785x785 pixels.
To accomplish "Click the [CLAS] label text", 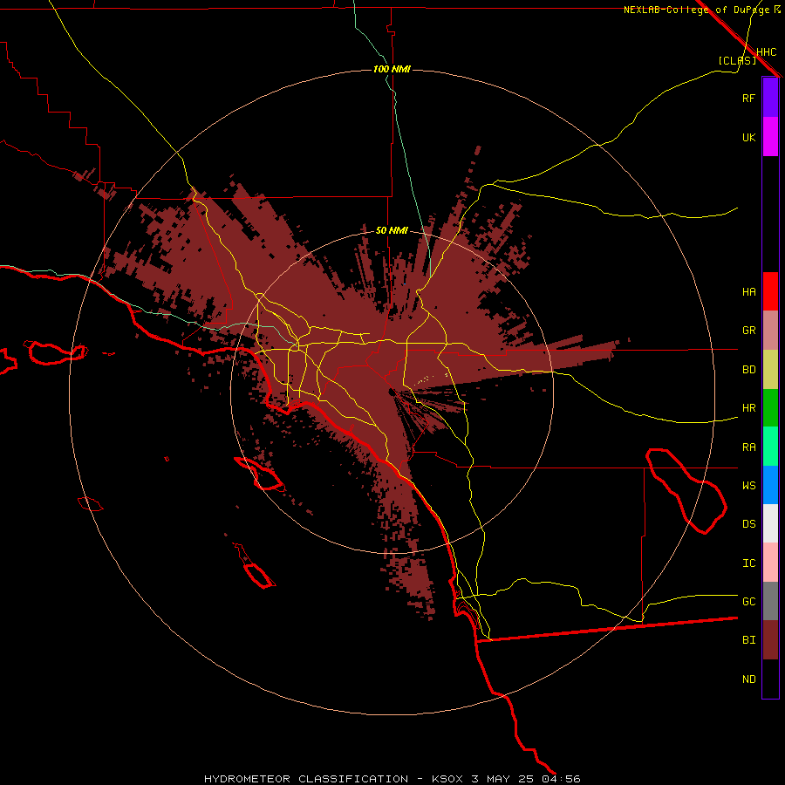I will click(737, 61).
